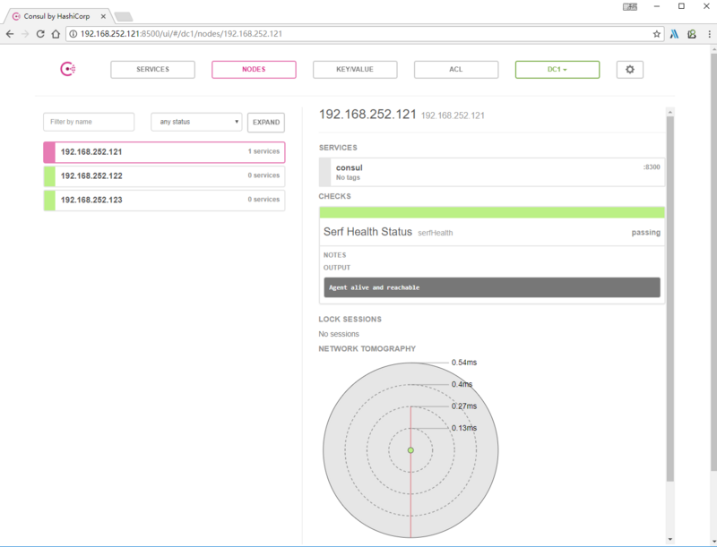The image size is (717, 547).
Task: Open the consul service entry
Action: [492, 172]
